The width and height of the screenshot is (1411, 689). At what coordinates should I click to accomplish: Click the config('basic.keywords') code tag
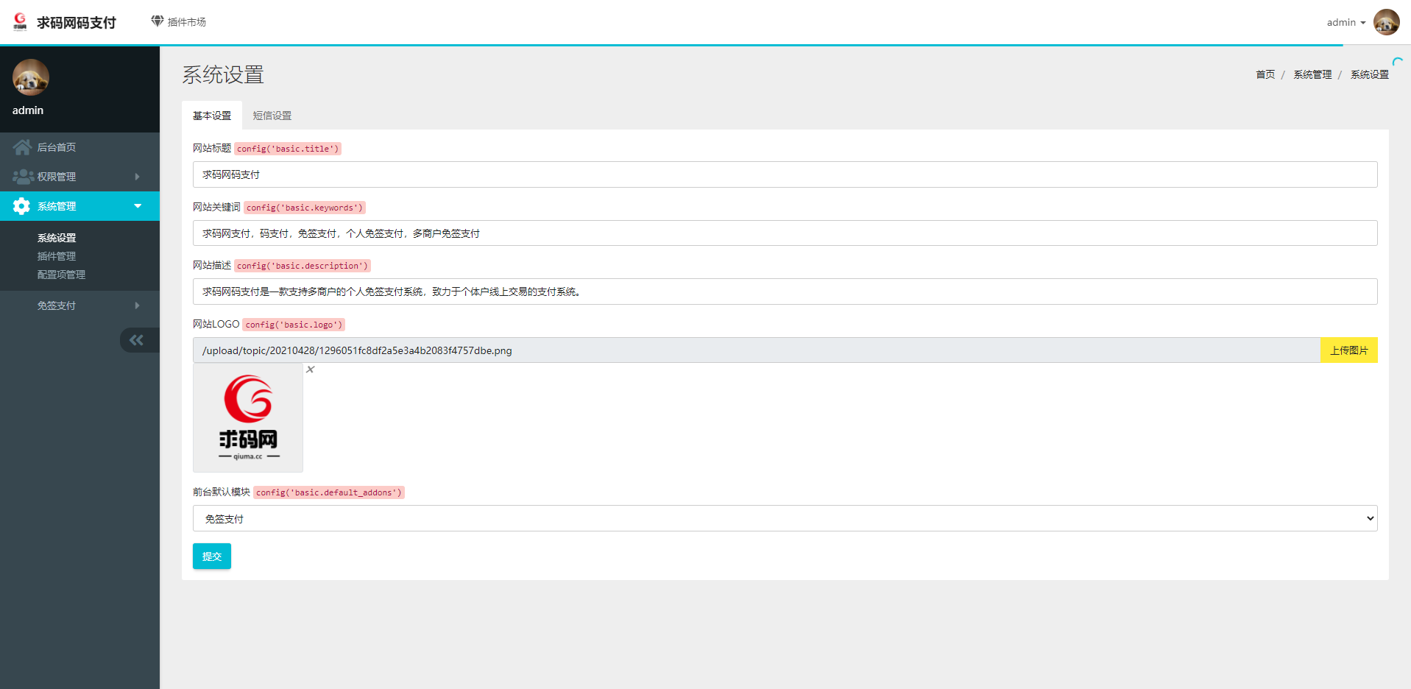(305, 208)
